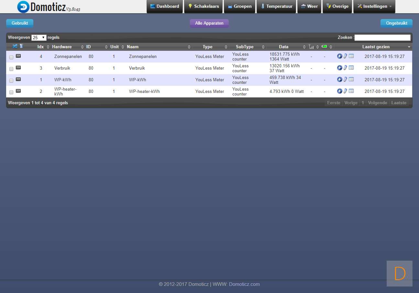Click the counter device icon in Zonnepanelen row
The height and width of the screenshot is (293, 419).
18,56
